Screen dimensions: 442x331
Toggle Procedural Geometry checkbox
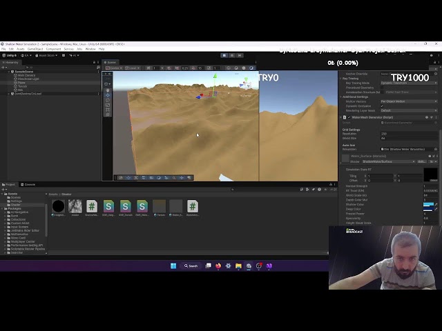point(382,88)
